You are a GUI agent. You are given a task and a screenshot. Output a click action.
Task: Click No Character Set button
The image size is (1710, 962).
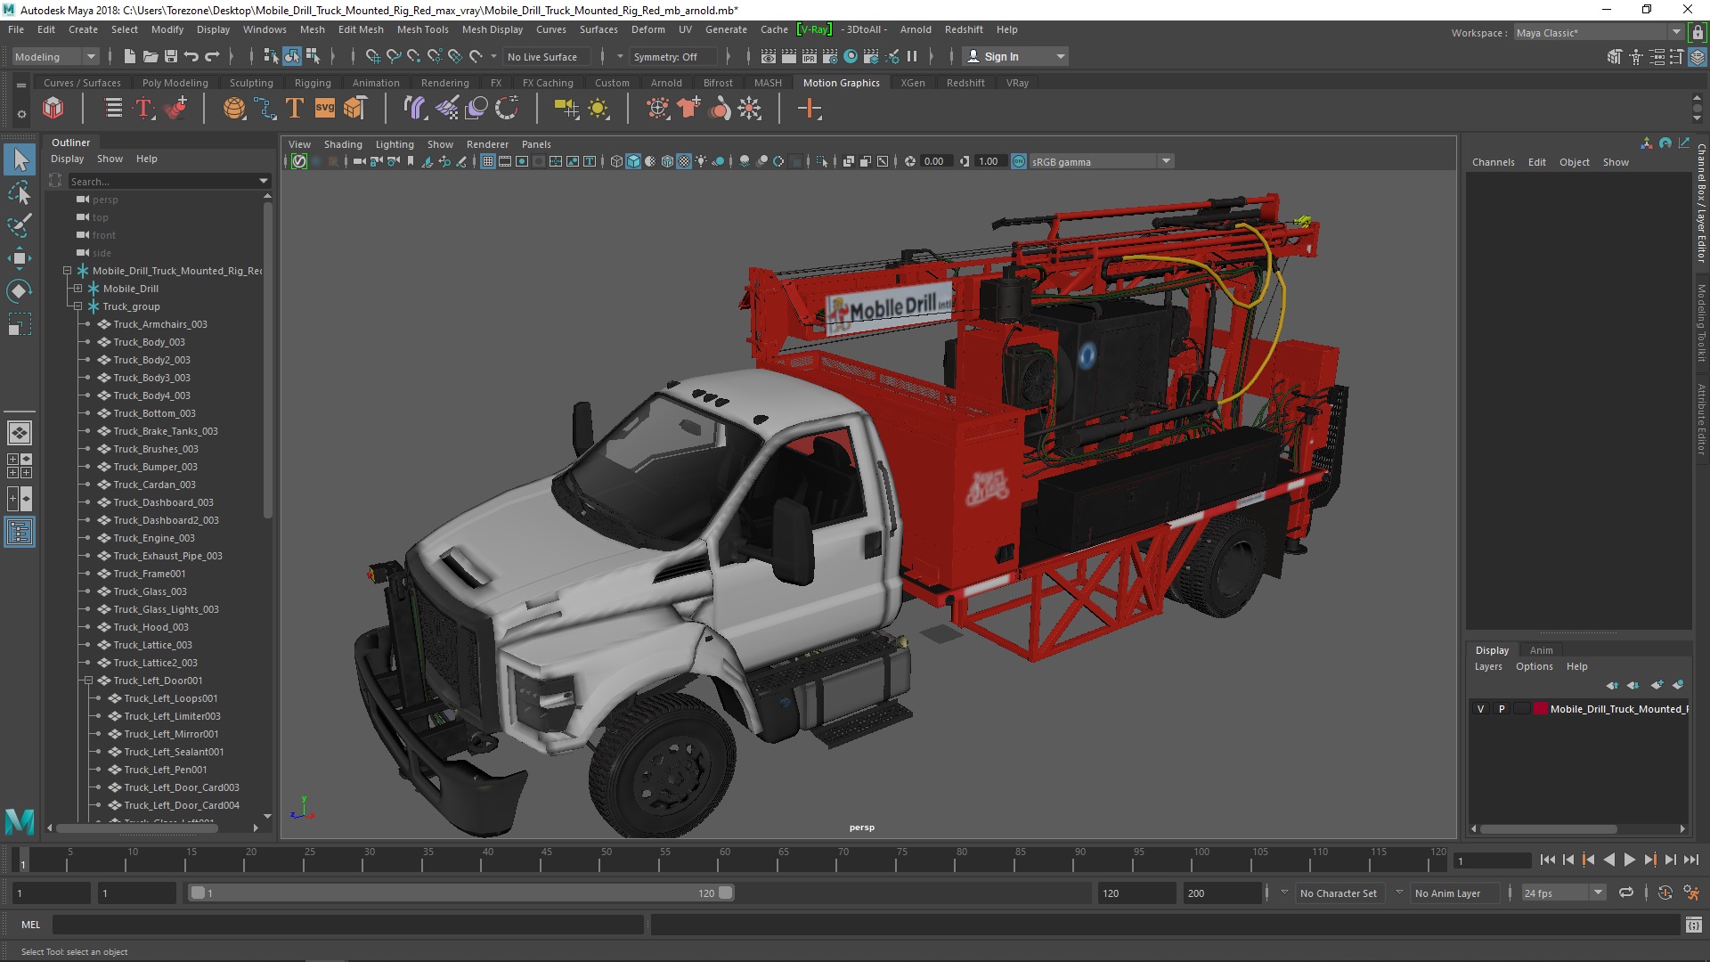[1338, 893]
